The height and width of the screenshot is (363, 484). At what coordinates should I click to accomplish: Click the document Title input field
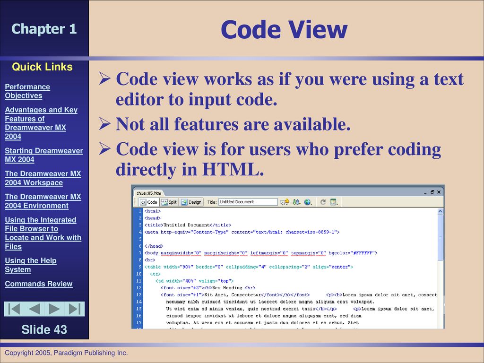[248, 202]
